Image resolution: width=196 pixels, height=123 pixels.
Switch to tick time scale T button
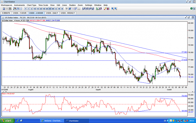pyautogui.click(x=25, y=9)
